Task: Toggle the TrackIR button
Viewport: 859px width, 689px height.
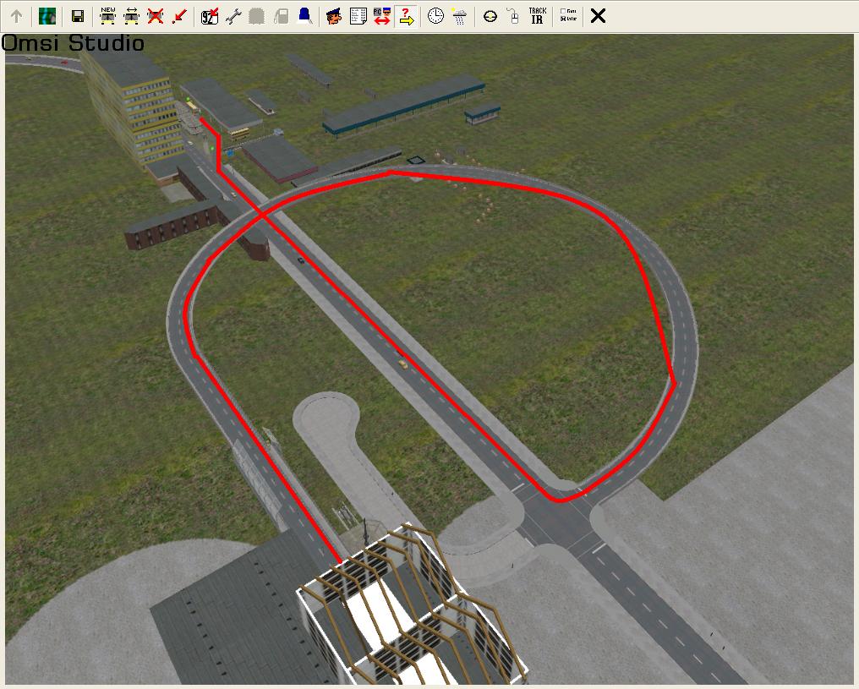Action: 538,16
